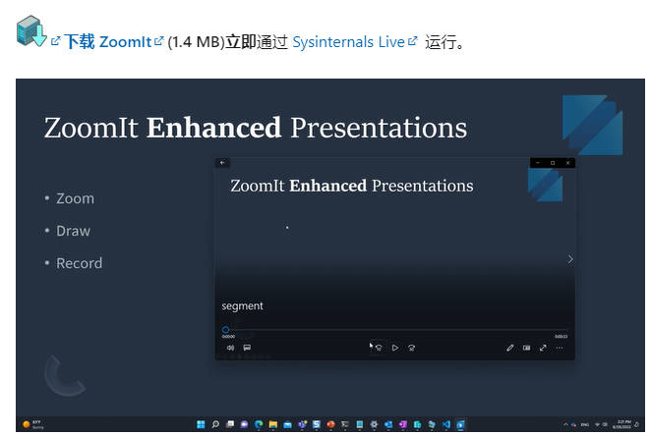Click the 'Draw' bullet text
The height and width of the screenshot is (436, 652).
(x=73, y=231)
